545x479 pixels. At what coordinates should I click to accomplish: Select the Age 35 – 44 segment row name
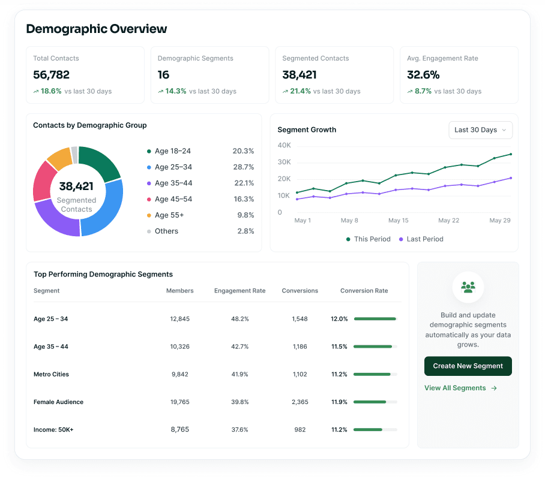tap(51, 347)
